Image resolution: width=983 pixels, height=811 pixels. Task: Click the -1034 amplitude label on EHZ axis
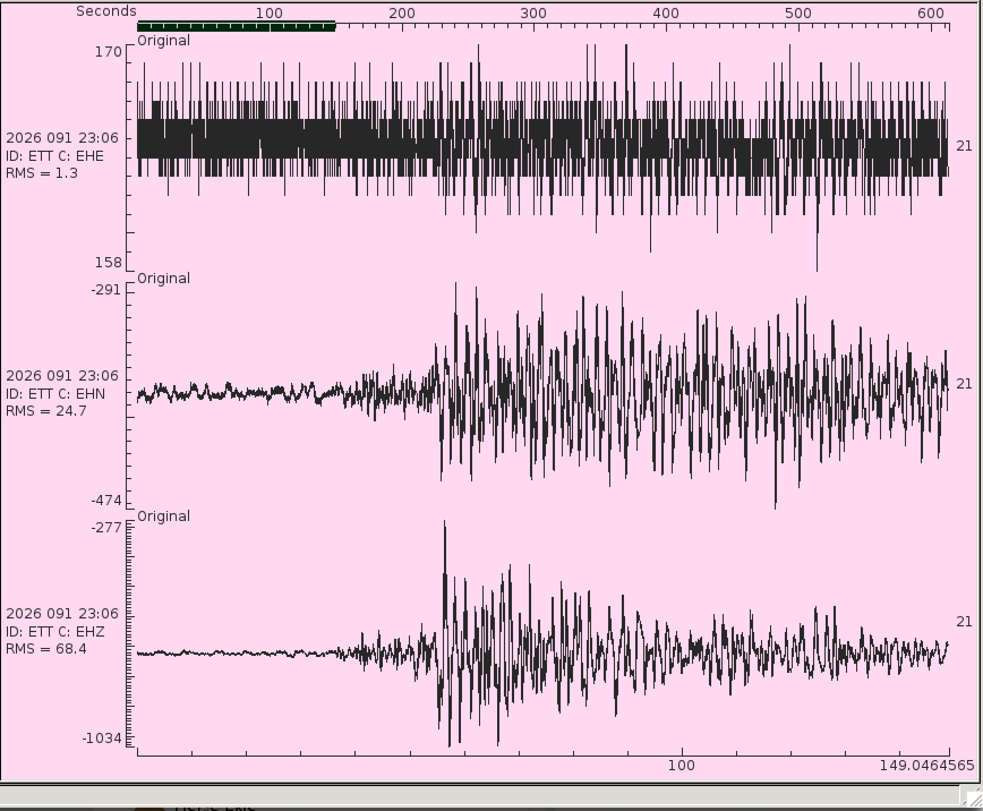point(102,739)
